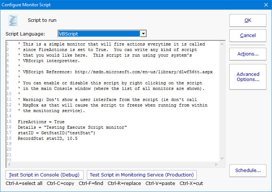
Task: Place cursor on the FireActions = True line
Action: click(x=41, y=122)
